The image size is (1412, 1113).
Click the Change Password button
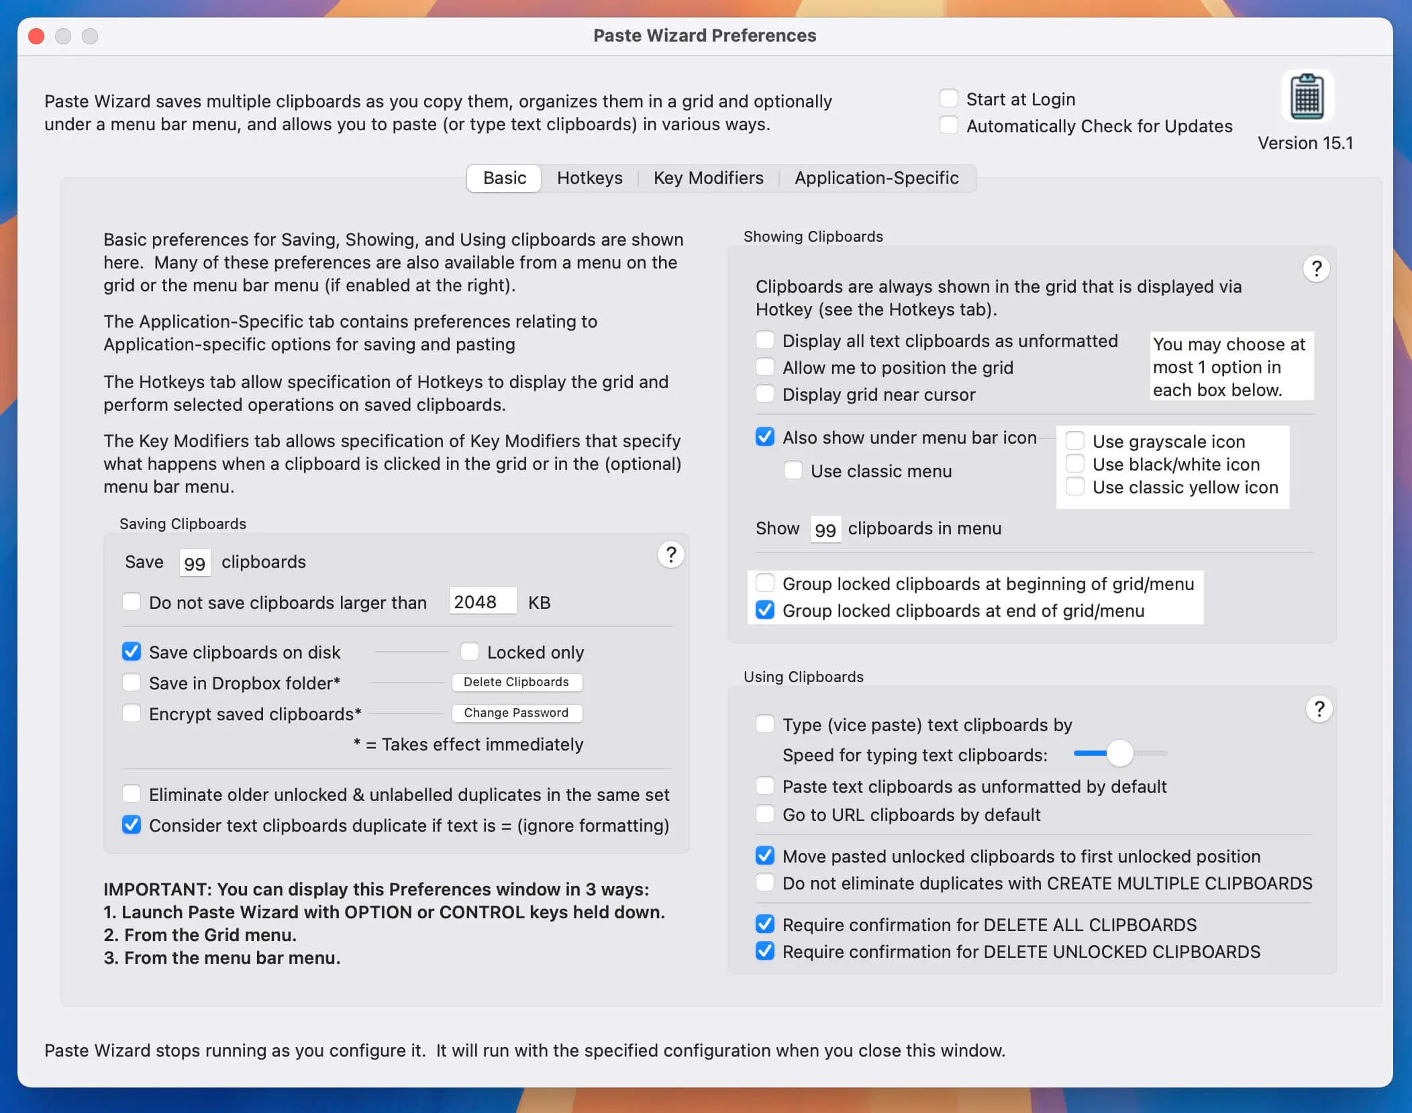pyautogui.click(x=516, y=713)
